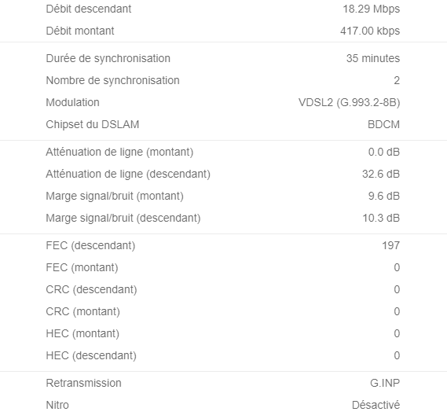Image resolution: width=447 pixels, height=419 pixels.
Task: Click the 32.6 dB attenuation value
Action: coord(381,174)
